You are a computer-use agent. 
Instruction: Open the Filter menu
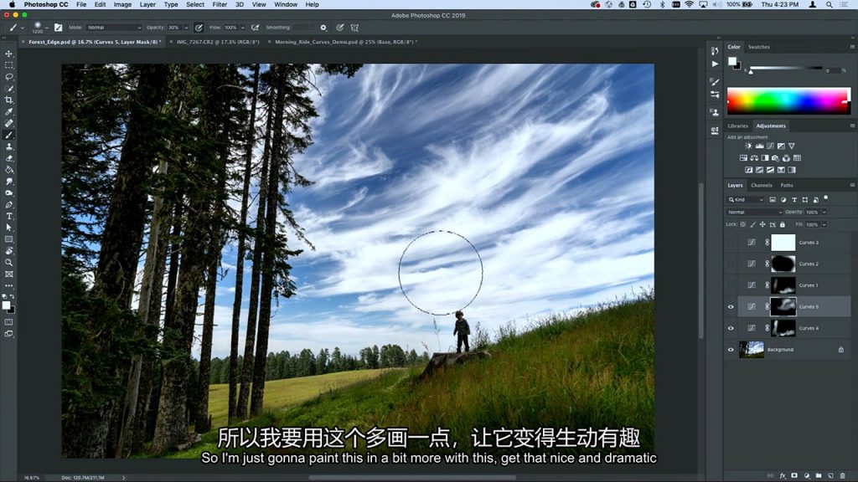220,4
